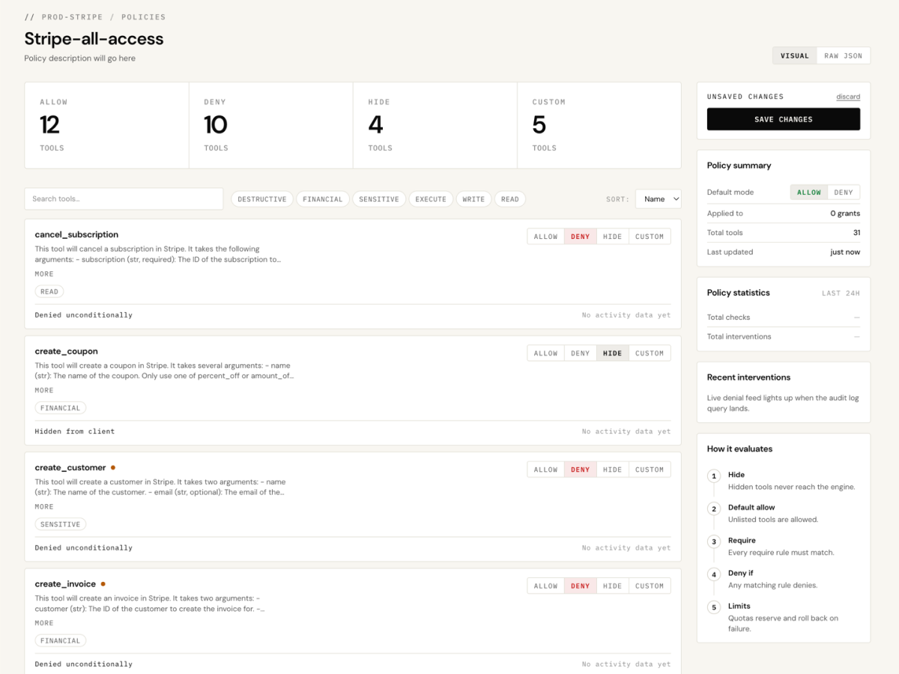Switch default mode to Deny
899x674 pixels.
click(x=843, y=192)
